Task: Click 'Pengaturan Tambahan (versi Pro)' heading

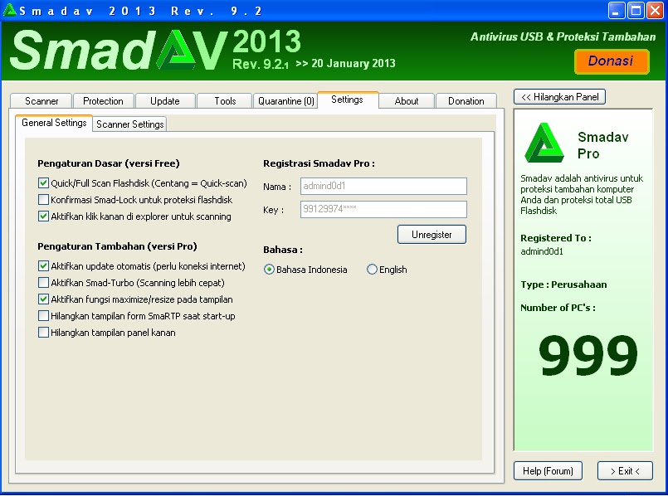Action: click(117, 246)
